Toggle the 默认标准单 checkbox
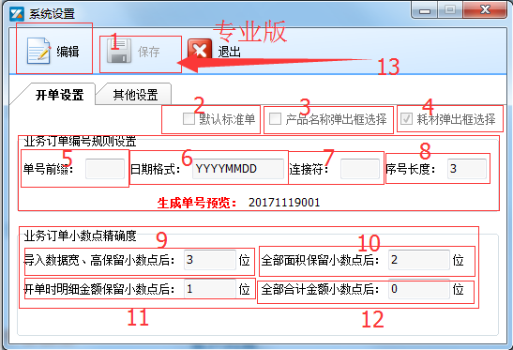The image size is (513, 350). click(189, 119)
